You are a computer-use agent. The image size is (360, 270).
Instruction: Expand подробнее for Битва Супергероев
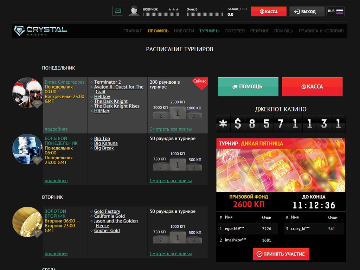(x=56, y=129)
